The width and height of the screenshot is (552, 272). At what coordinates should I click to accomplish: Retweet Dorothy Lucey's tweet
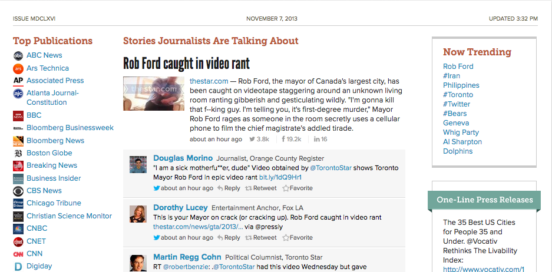click(x=261, y=238)
